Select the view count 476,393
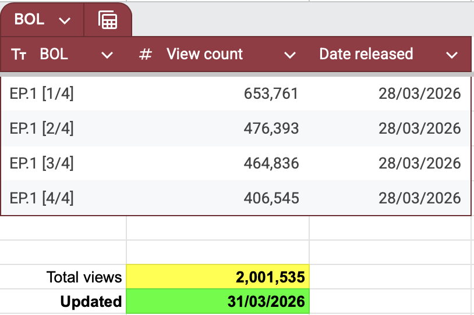The height and width of the screenshot is (315, 474). click(x=218, y=128)
